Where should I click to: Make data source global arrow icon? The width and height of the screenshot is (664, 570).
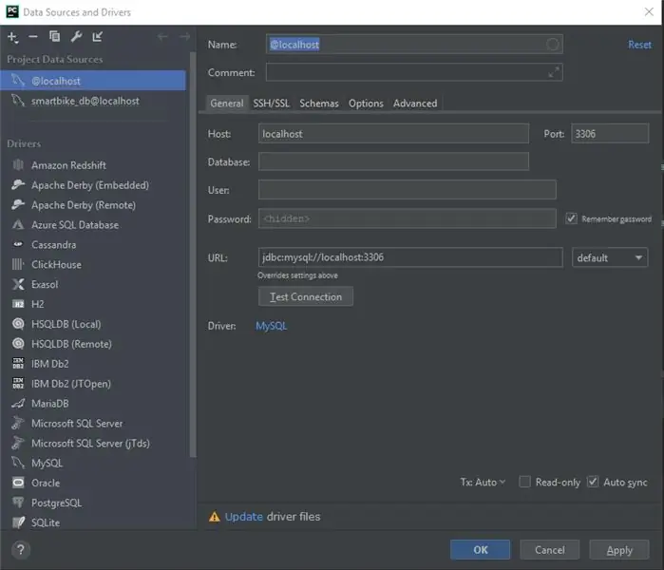pos(98,37)
